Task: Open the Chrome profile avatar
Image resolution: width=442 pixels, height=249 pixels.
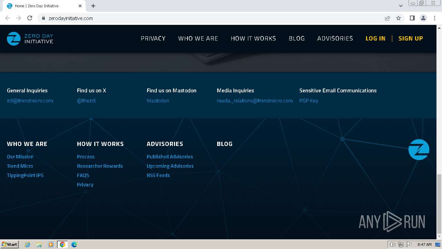Action: [x=423, y=18]
